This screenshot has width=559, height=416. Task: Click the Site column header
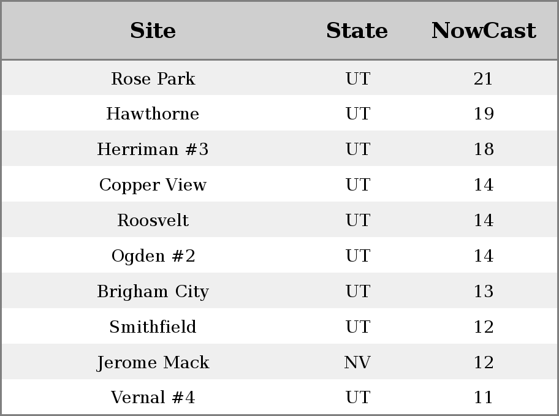(153, 31)
